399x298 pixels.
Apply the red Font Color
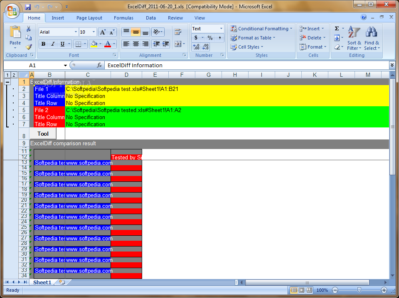[108, 44]
